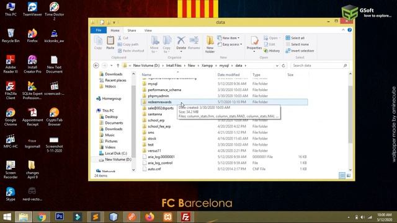Open the File menu tab
The height and width of the screenshot is (223, 397).
[99, 30]
